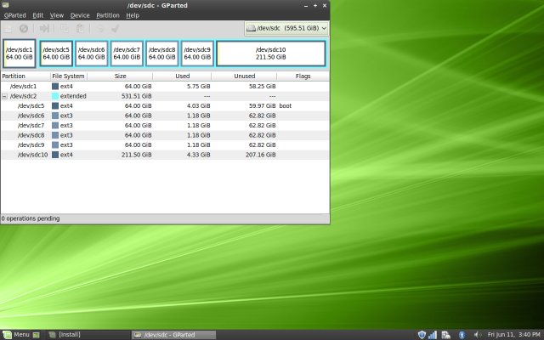Open the Device menu
Screen dimensions: 544x340
[x=80, y=15]
